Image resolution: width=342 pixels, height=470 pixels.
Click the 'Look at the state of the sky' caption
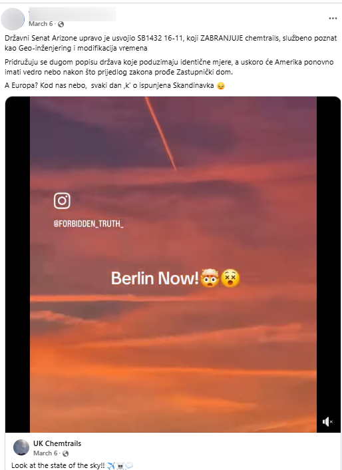tap(58, 465)
